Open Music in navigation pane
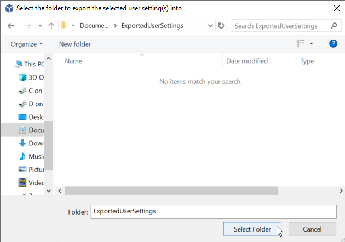Screen dimensions: 345x242 (x=31, y=156)
